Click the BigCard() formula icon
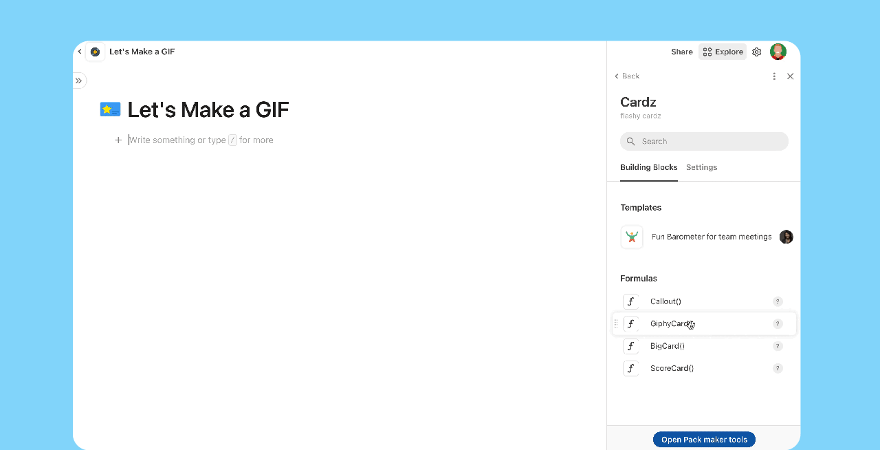The image size is (880, 450). (x=630, y=346)
